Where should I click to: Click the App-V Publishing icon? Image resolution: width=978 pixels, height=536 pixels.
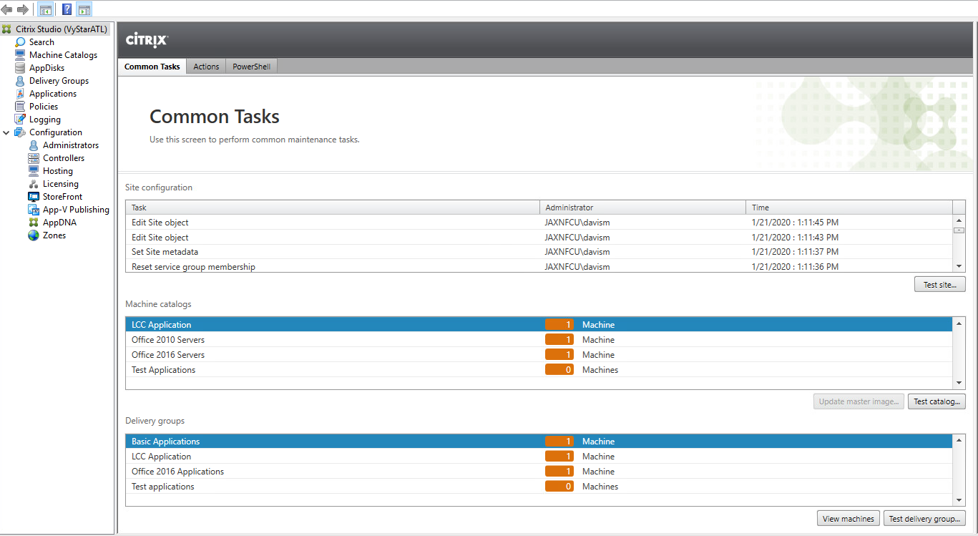[34, 210]
